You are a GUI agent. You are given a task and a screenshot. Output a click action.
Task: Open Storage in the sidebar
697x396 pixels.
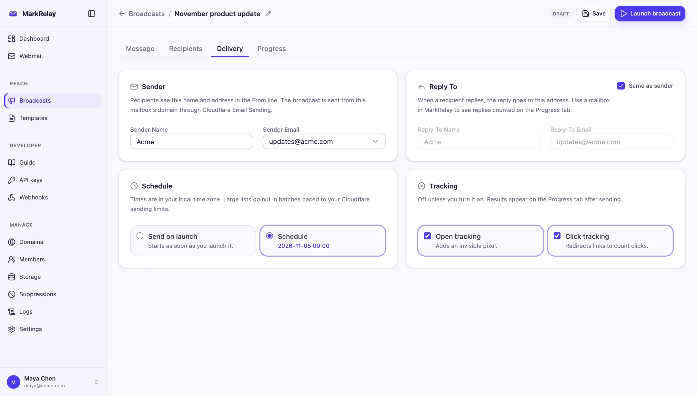click(53, 277)
